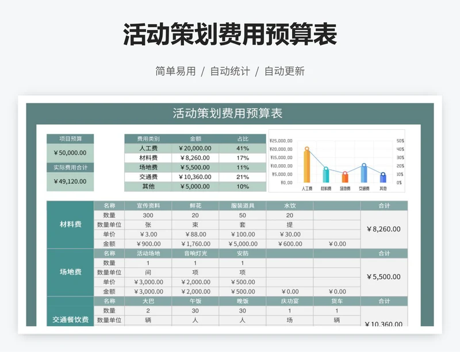Screen dimensions: 460x352
Task: Click the 金额 column header in summary table
Action: (195, 138)
